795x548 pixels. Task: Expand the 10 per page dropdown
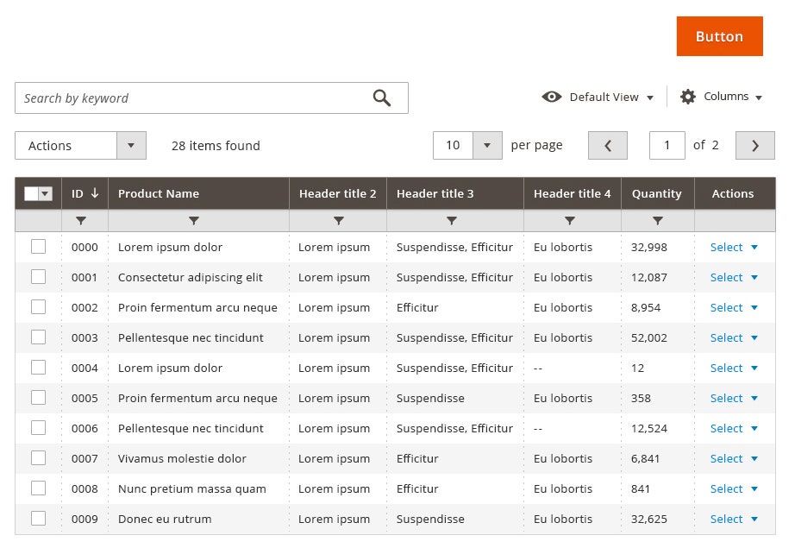pyautogui.click(x=487, y=146)
